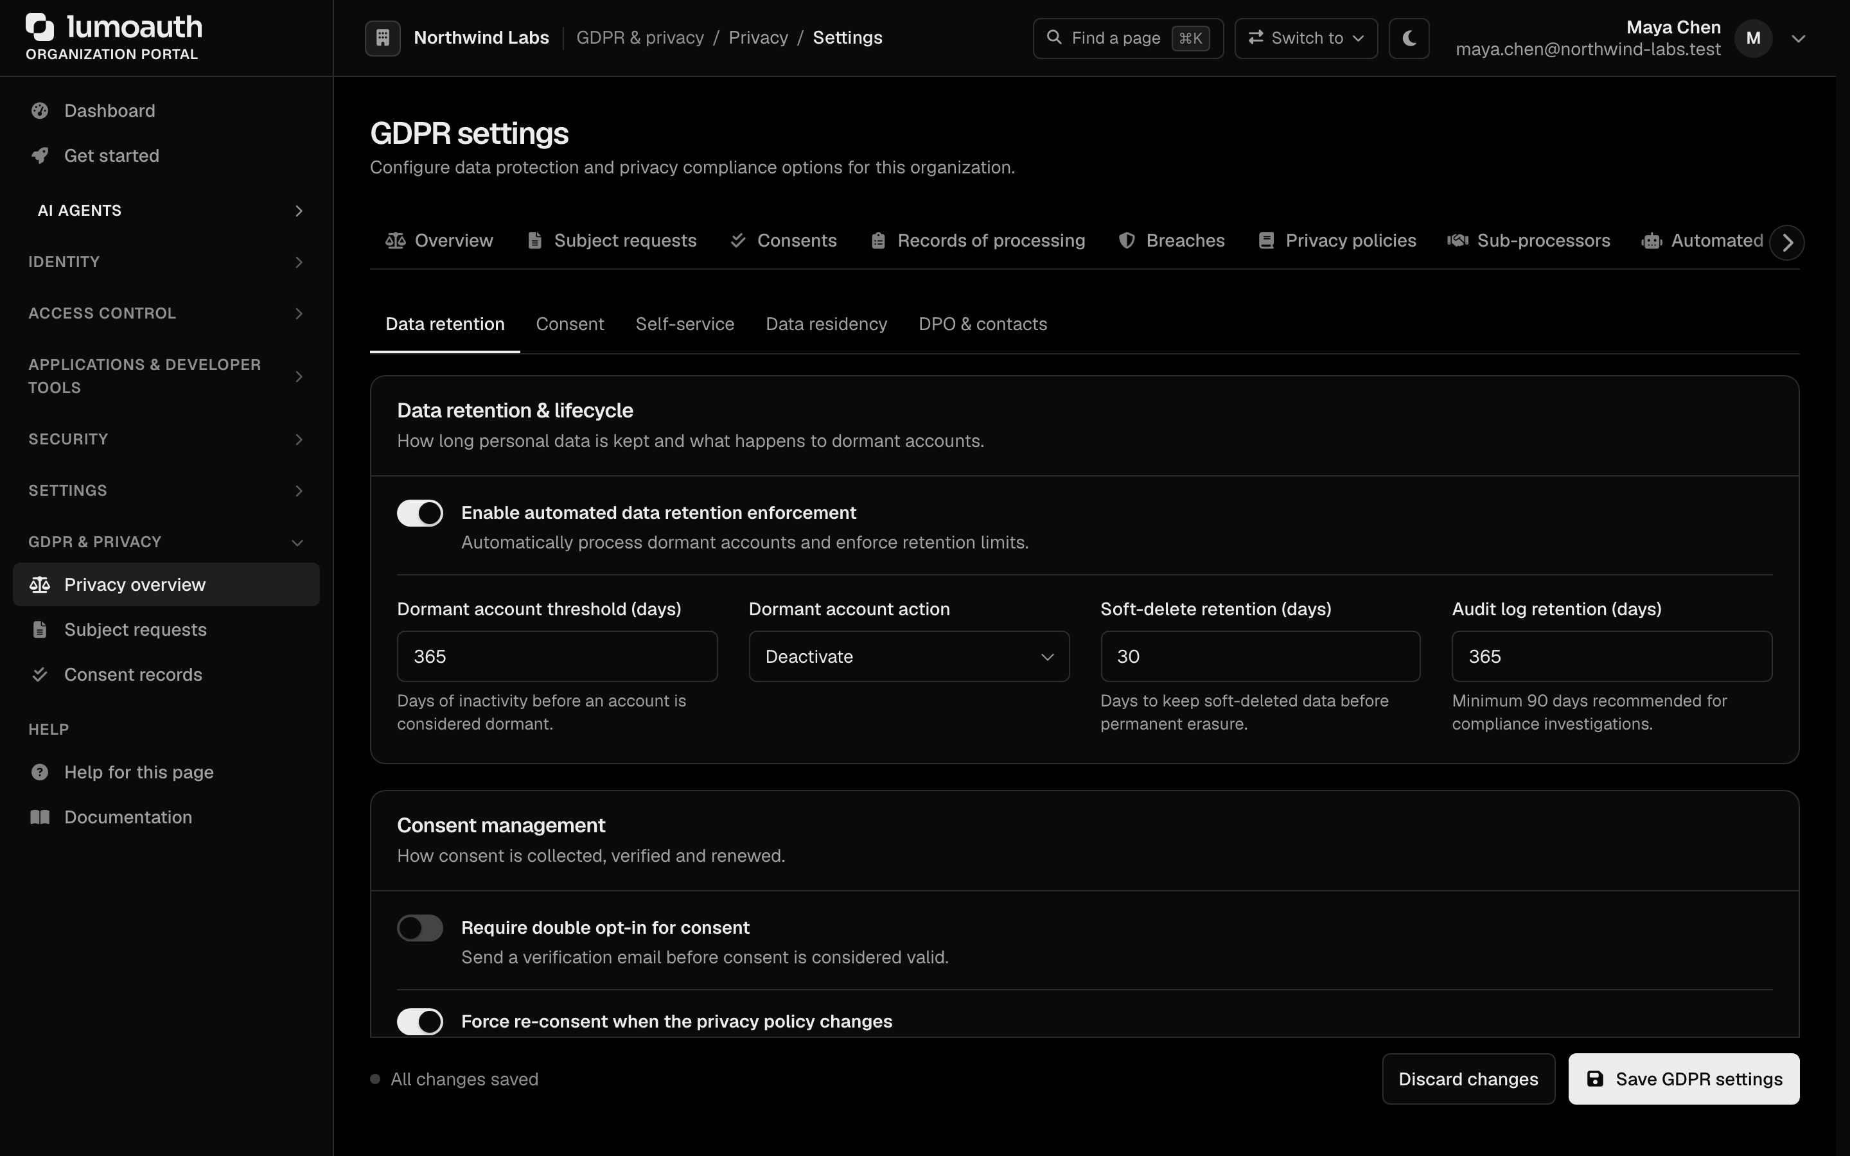Focus the Audit log retention days input
1850x1156 pixels.
(1612, 657)
